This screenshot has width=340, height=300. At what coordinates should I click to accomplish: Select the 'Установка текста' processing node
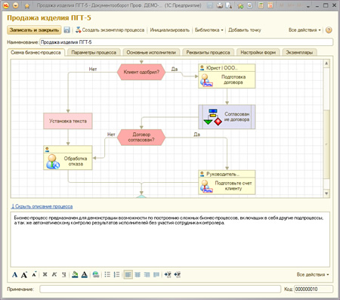click(68, 121)
